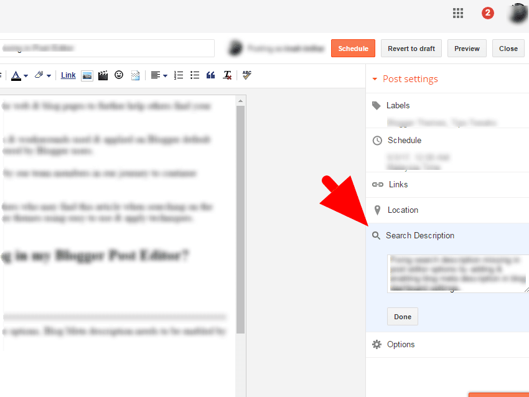Click the Labels tag icon
Screen dimensions: 529x397
tap(376, 106)
